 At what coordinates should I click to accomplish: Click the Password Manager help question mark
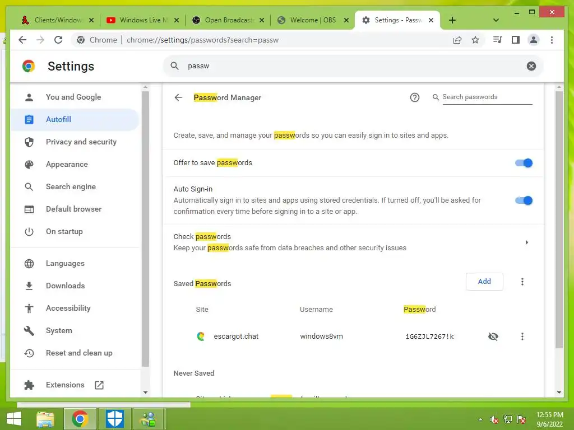tap(414, 97)
